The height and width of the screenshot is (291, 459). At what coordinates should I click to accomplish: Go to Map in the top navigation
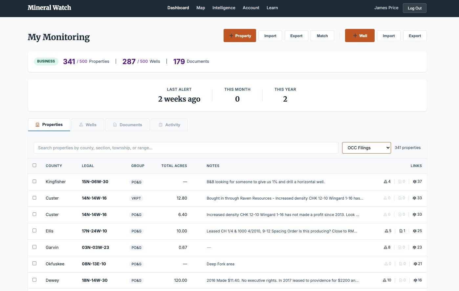[x=201, y=8]
